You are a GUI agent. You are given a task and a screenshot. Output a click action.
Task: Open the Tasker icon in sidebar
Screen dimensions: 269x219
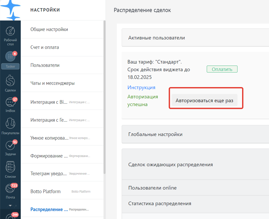tap(10, 56)
